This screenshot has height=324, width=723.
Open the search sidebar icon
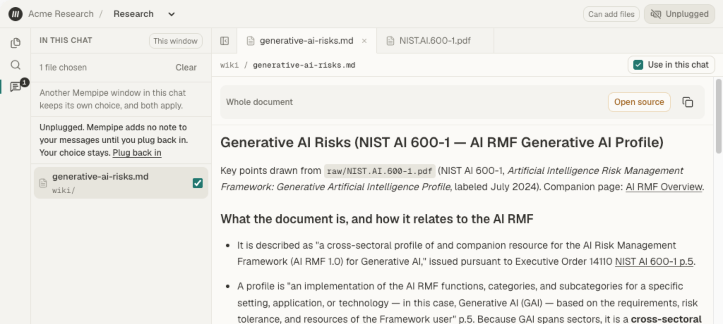(x=16, y=65)
